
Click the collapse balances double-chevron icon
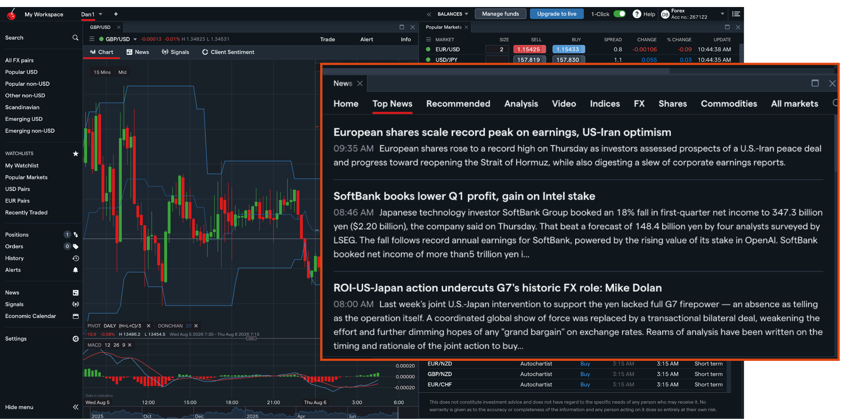click(x=429, y=14)
